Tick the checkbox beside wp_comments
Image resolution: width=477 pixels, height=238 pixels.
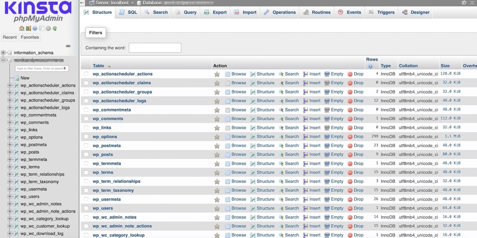click(x=86, y=118)
